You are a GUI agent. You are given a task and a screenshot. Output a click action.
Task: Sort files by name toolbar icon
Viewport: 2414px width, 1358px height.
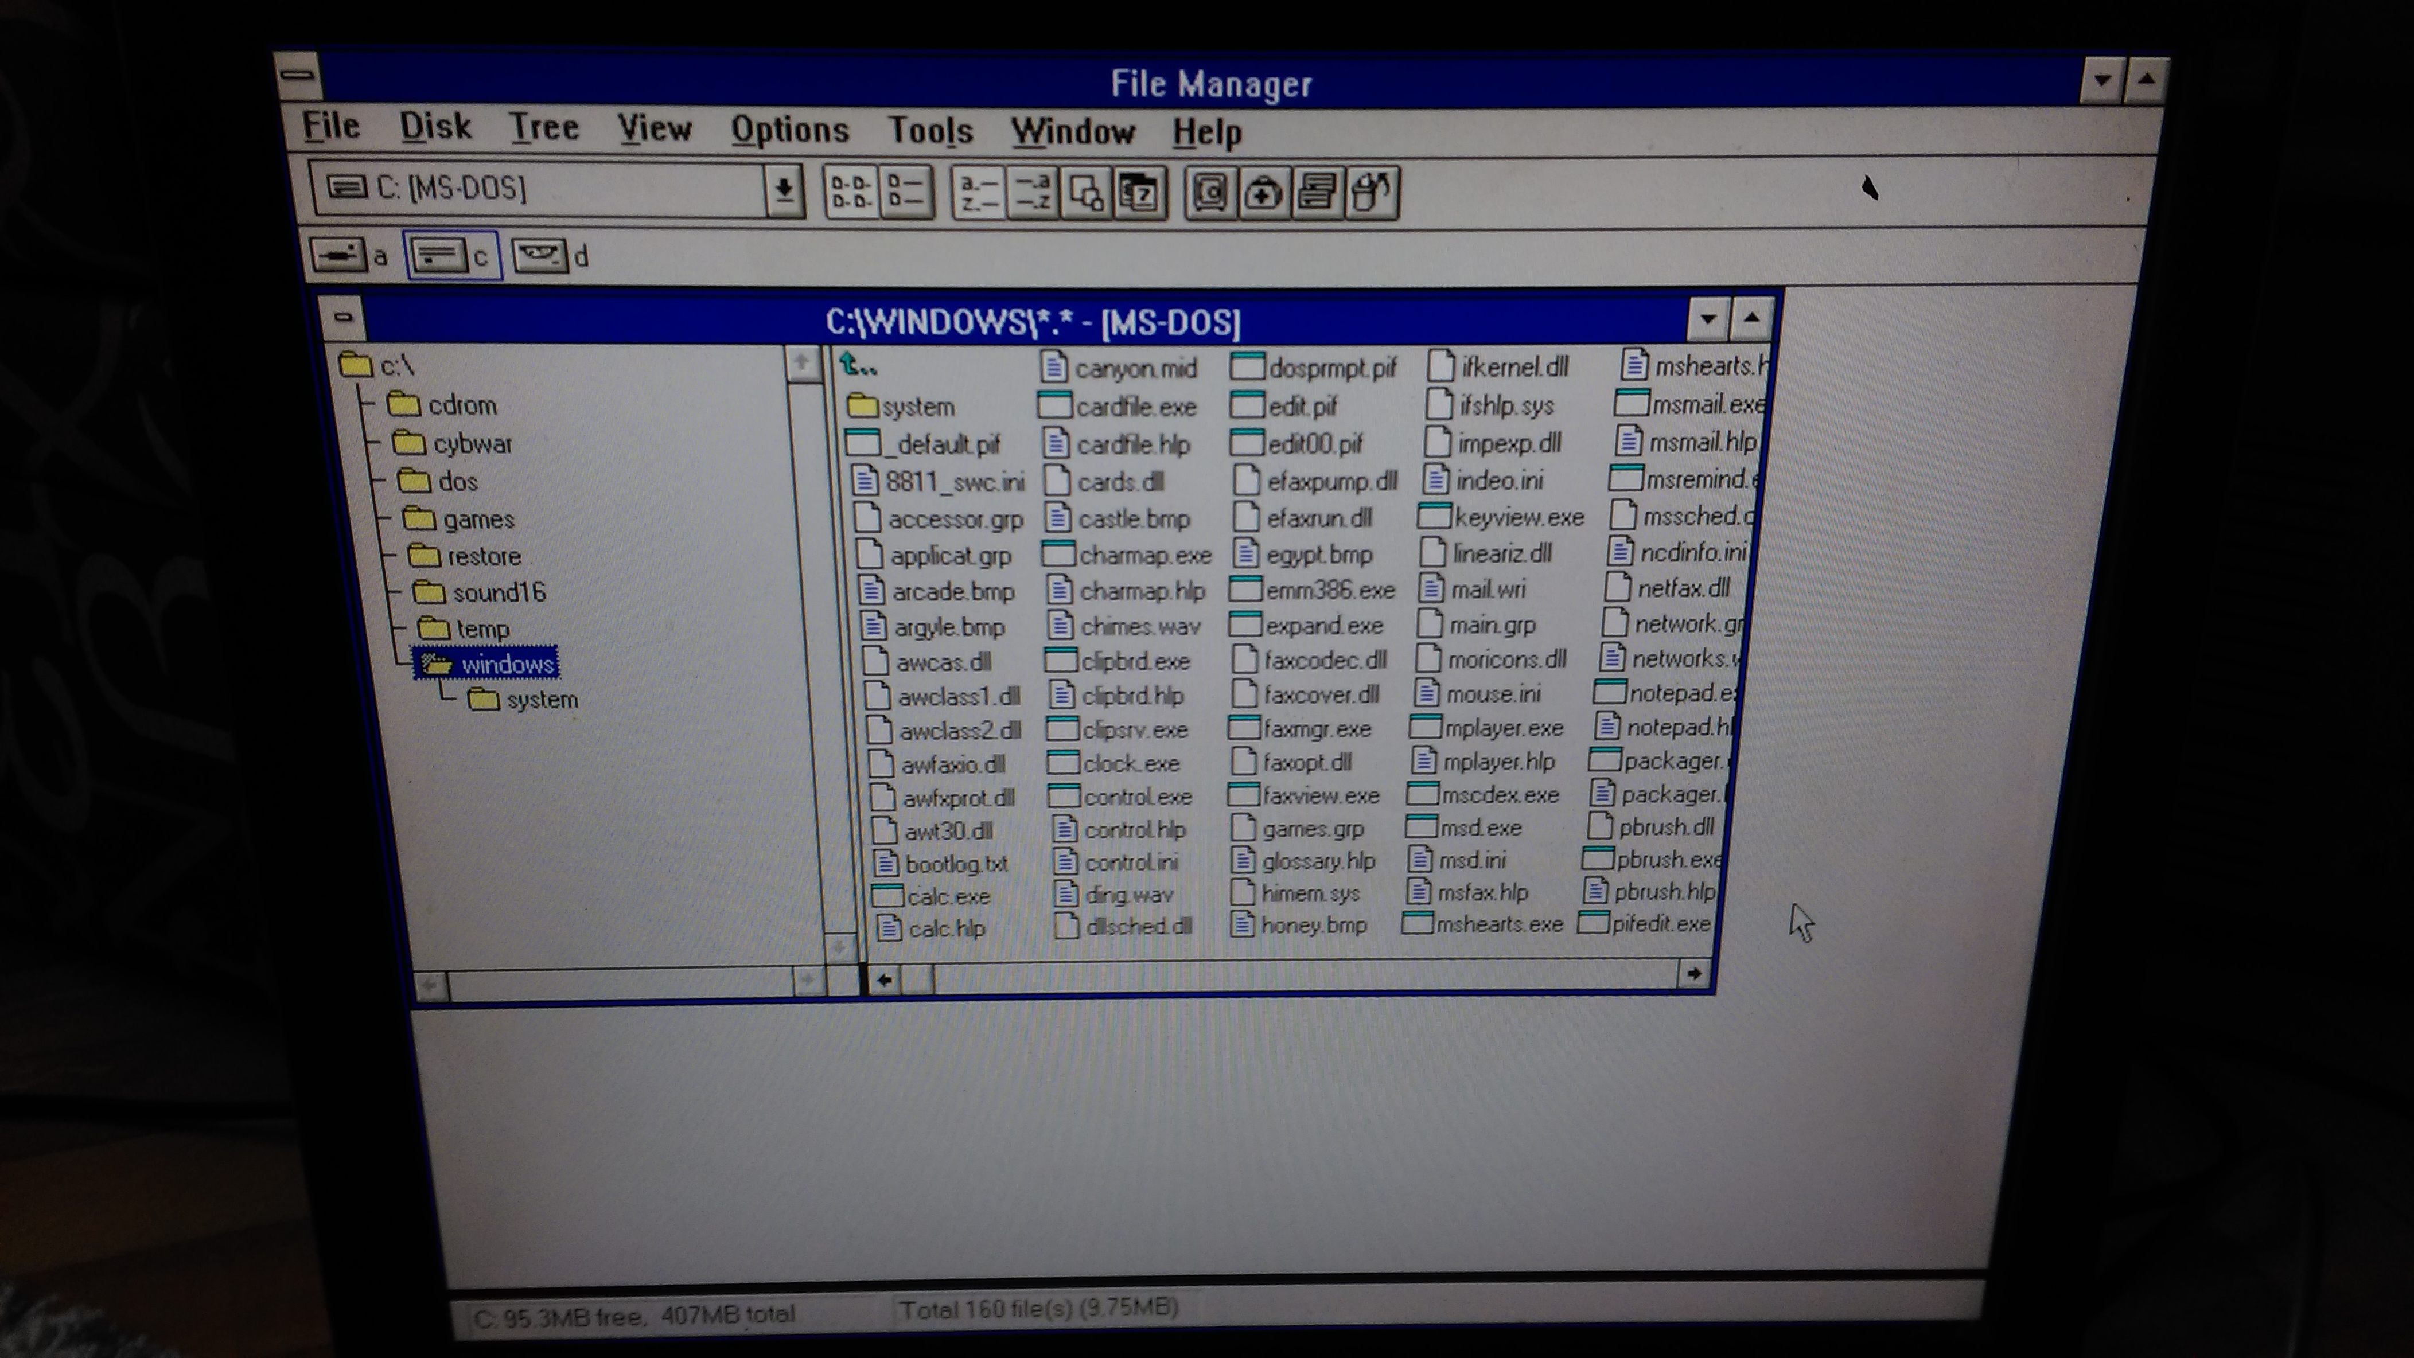pos(979,193)
